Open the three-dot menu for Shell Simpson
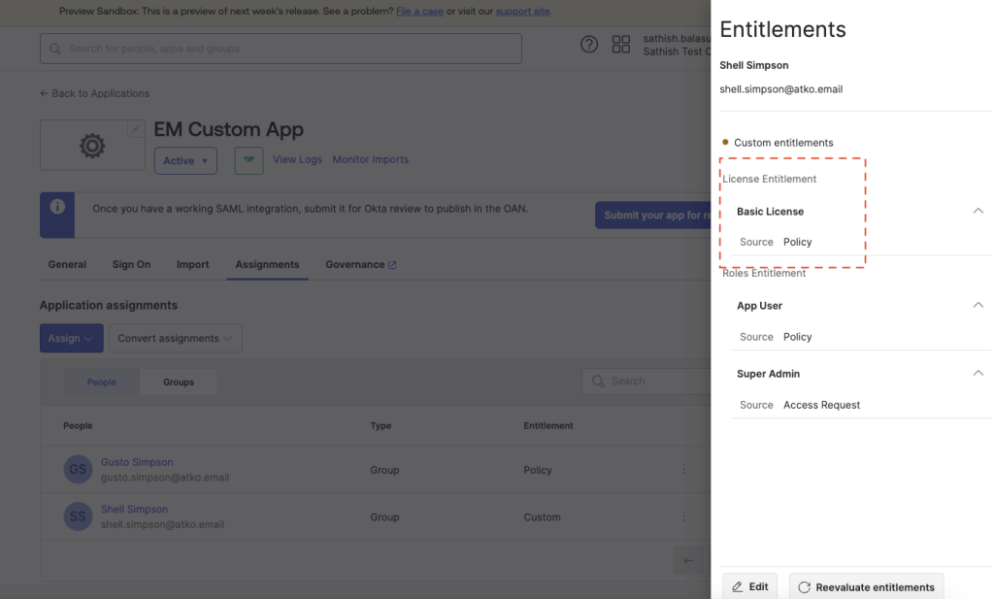 [x=683, y=516]
